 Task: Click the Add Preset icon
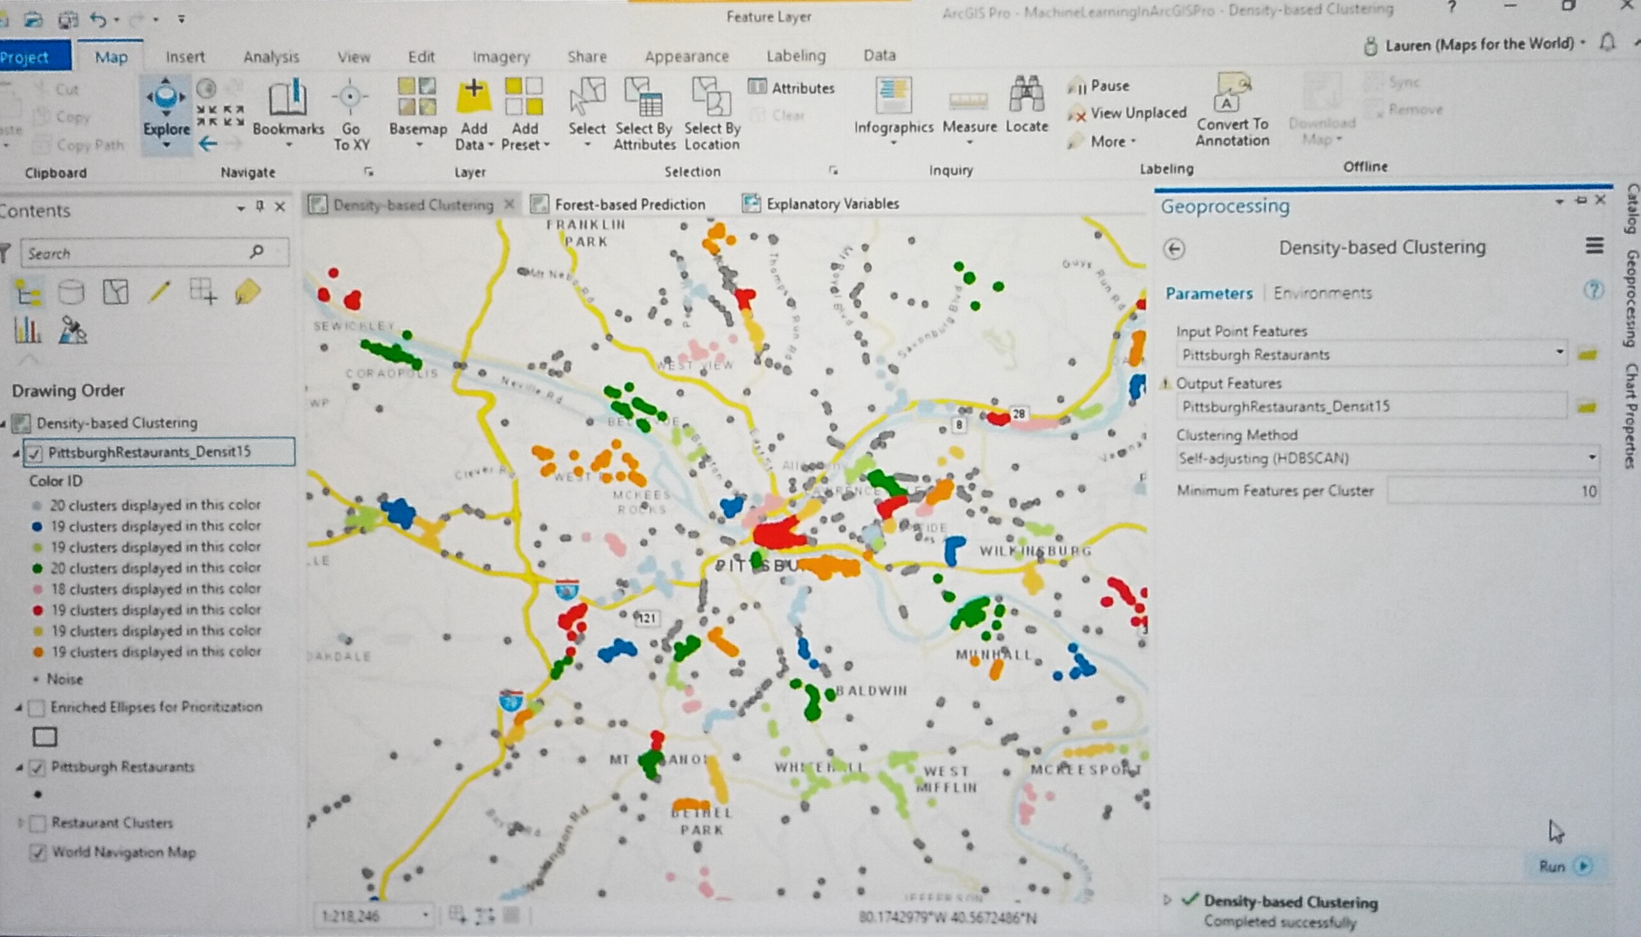(524, 96)
